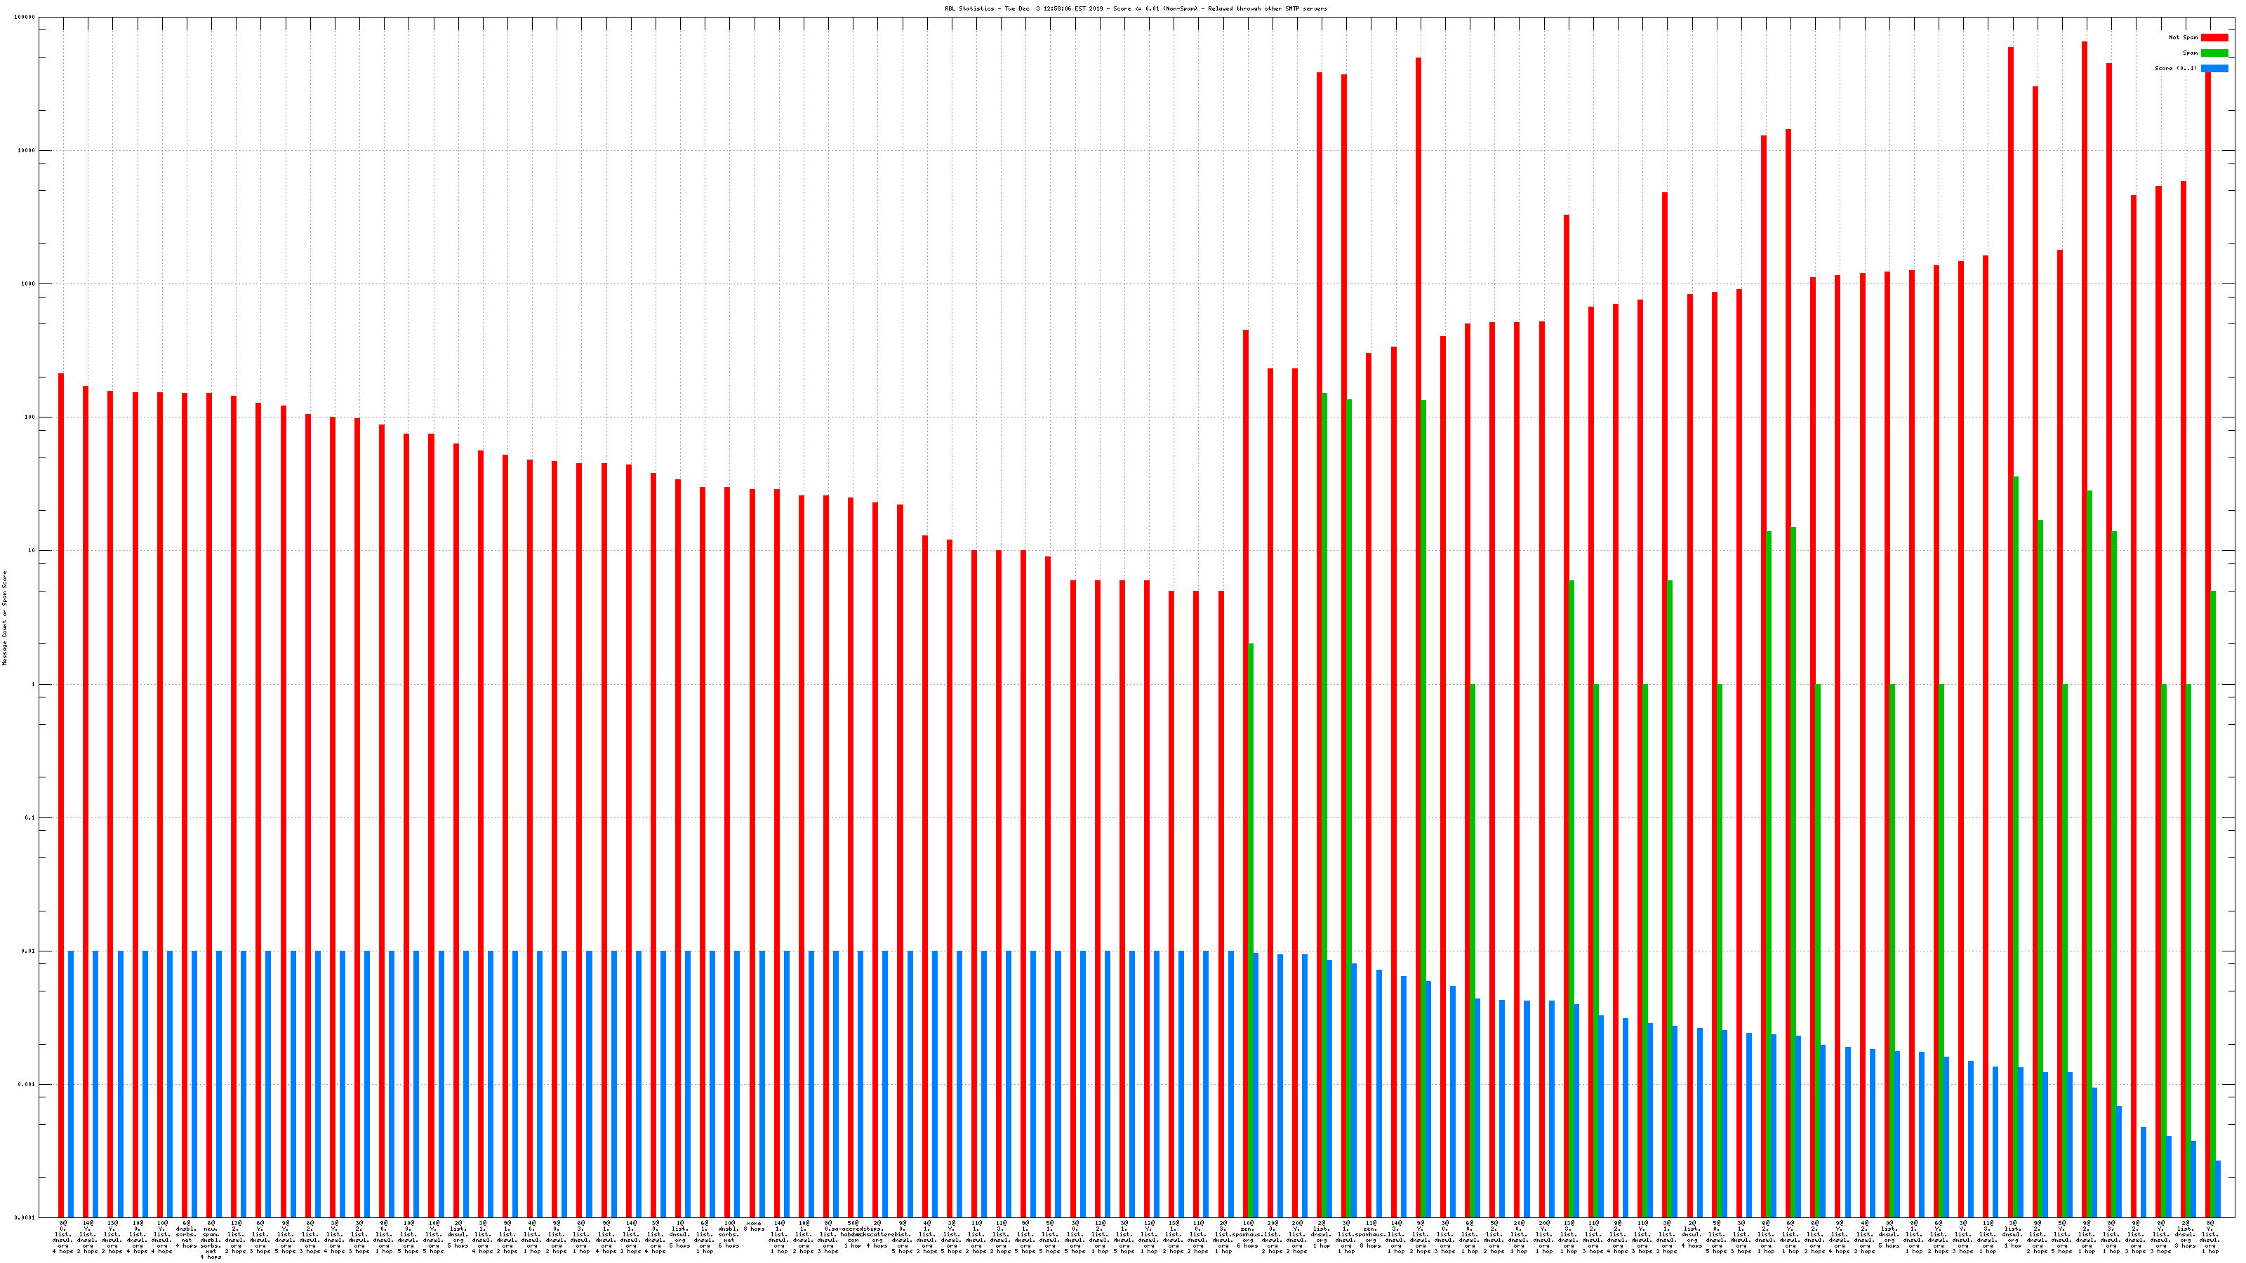Select the Not Spam legend label

coord(2184,37)
